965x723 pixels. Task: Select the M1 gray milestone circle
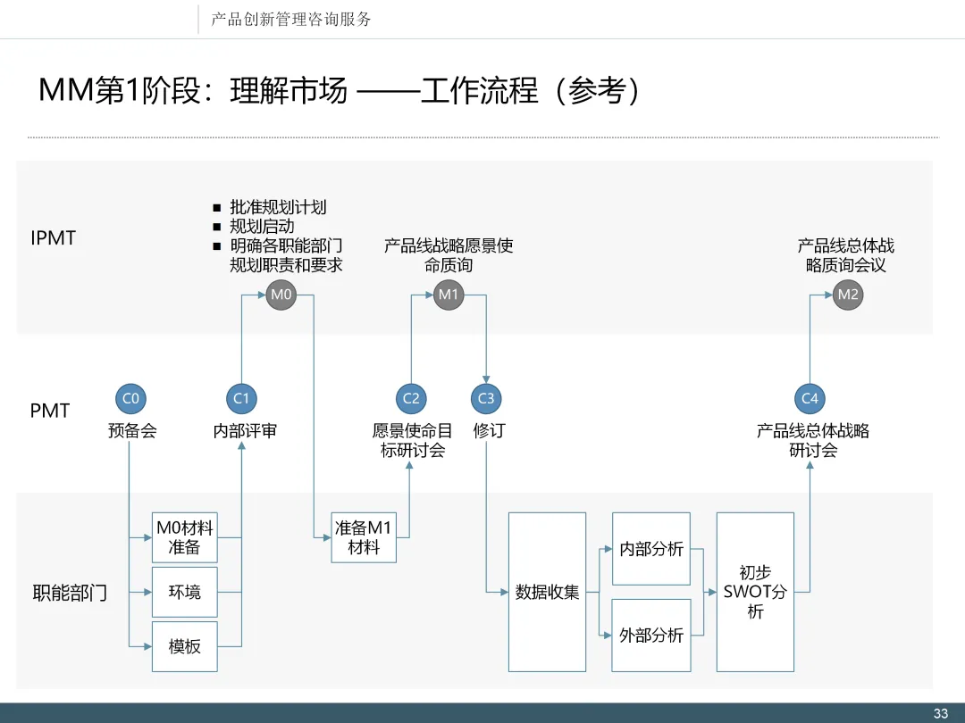tap(449, 295)
